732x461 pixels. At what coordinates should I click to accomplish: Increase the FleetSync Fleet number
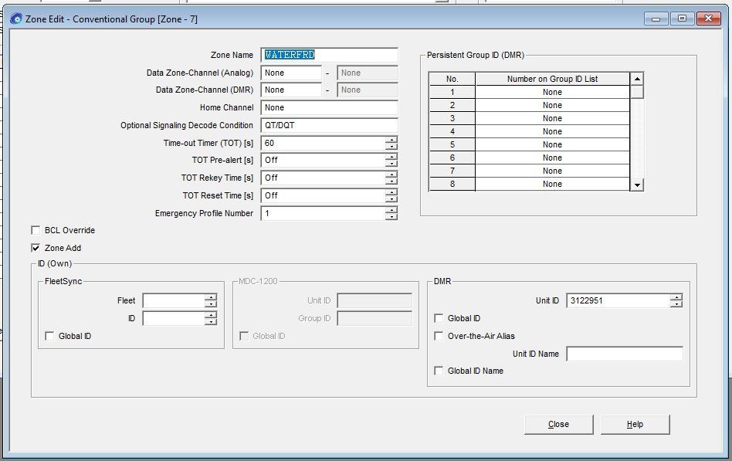tap(211, 297)
